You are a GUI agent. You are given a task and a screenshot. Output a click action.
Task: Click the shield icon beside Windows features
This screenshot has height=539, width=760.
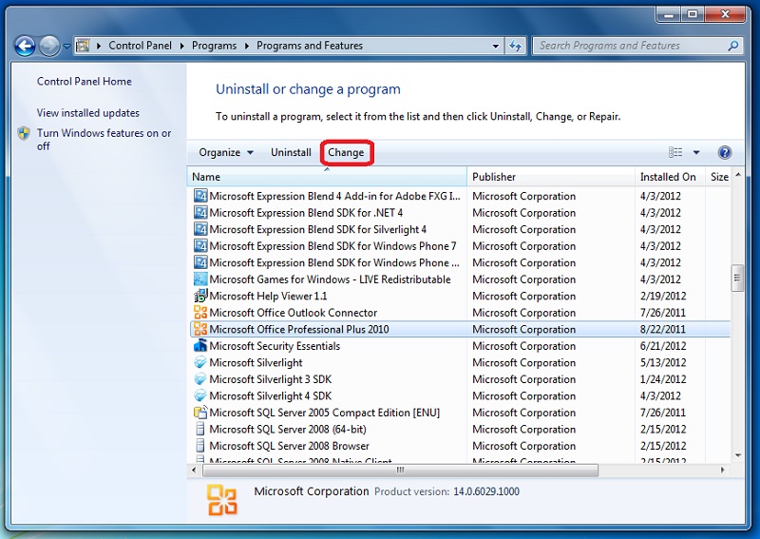(24, 133)
